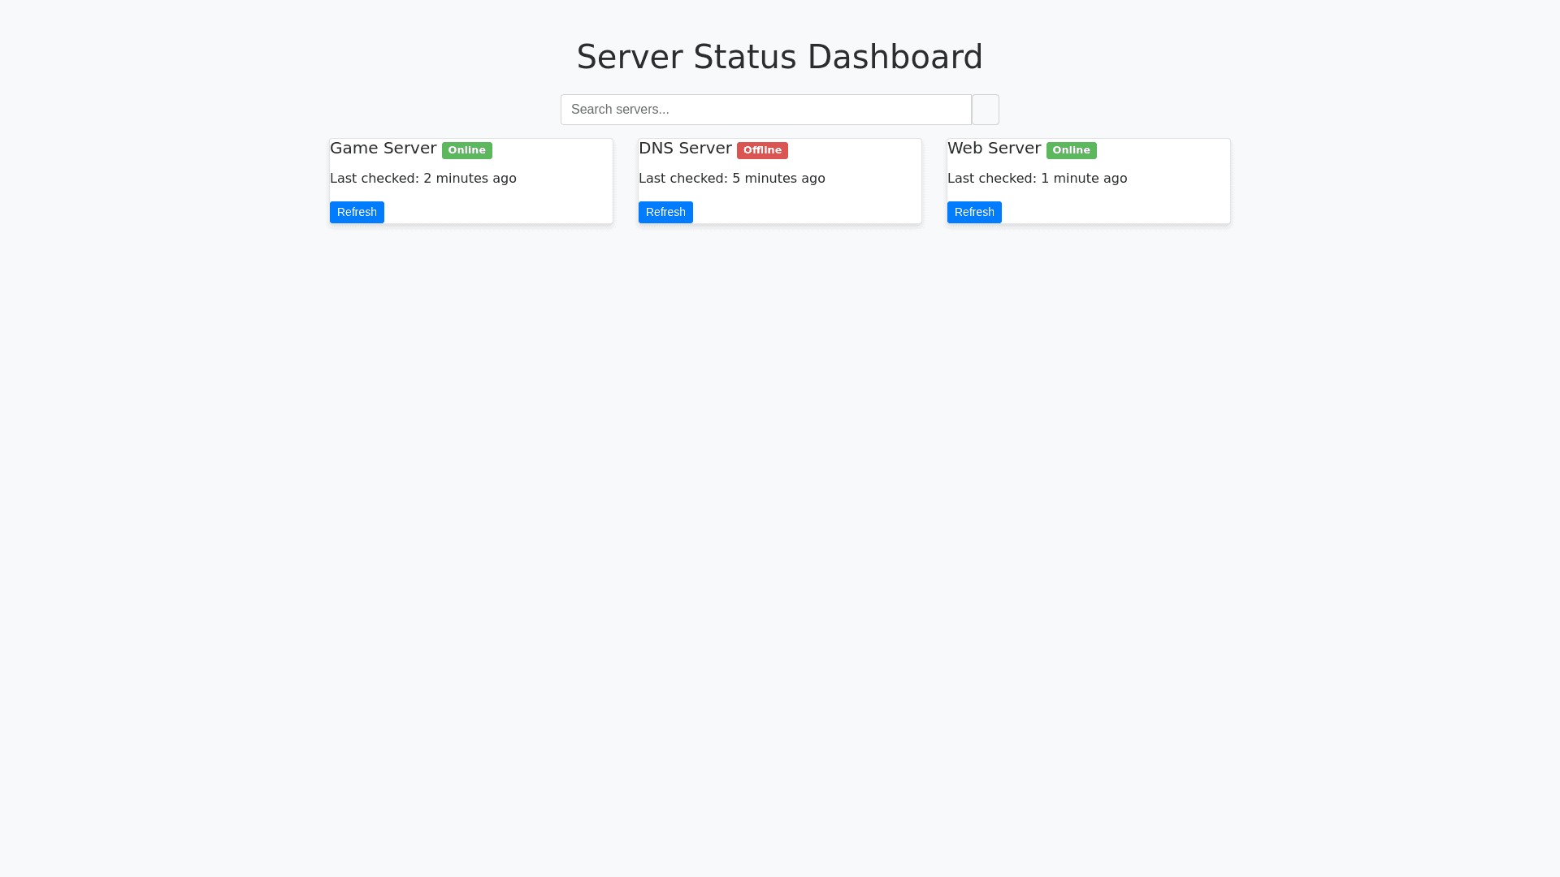Click 'Last checked: 1 minute ago' text
This screenshot has width=1560, height=877.
[1037, 178]
